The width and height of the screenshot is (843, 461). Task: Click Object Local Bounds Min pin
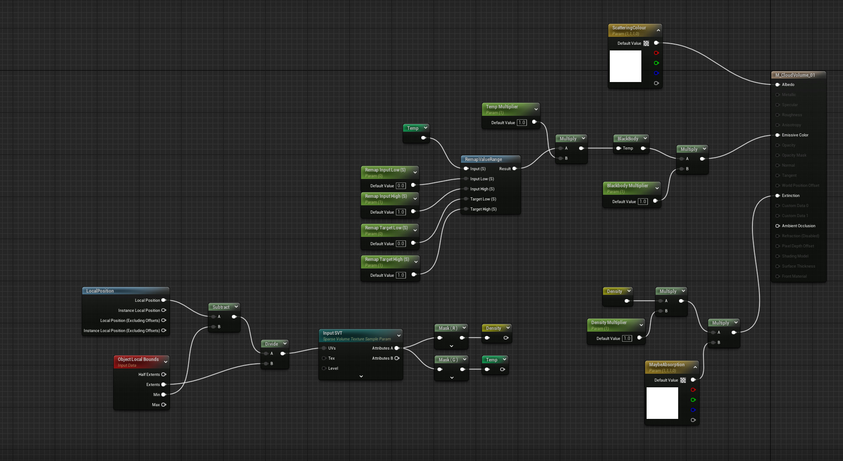(164, 395)
